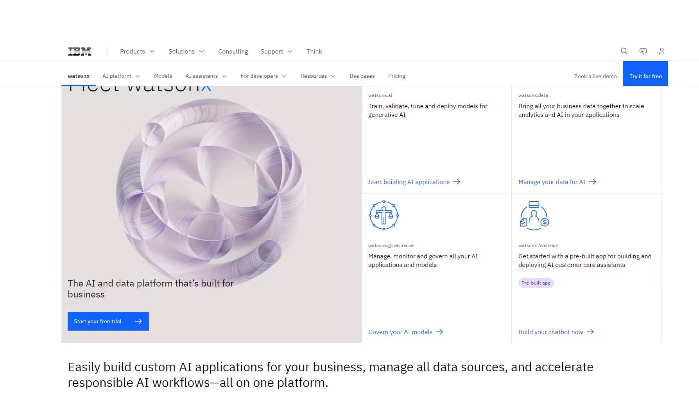Click the Pre-built app tag

pyautogui.click(x=536, y=283)
